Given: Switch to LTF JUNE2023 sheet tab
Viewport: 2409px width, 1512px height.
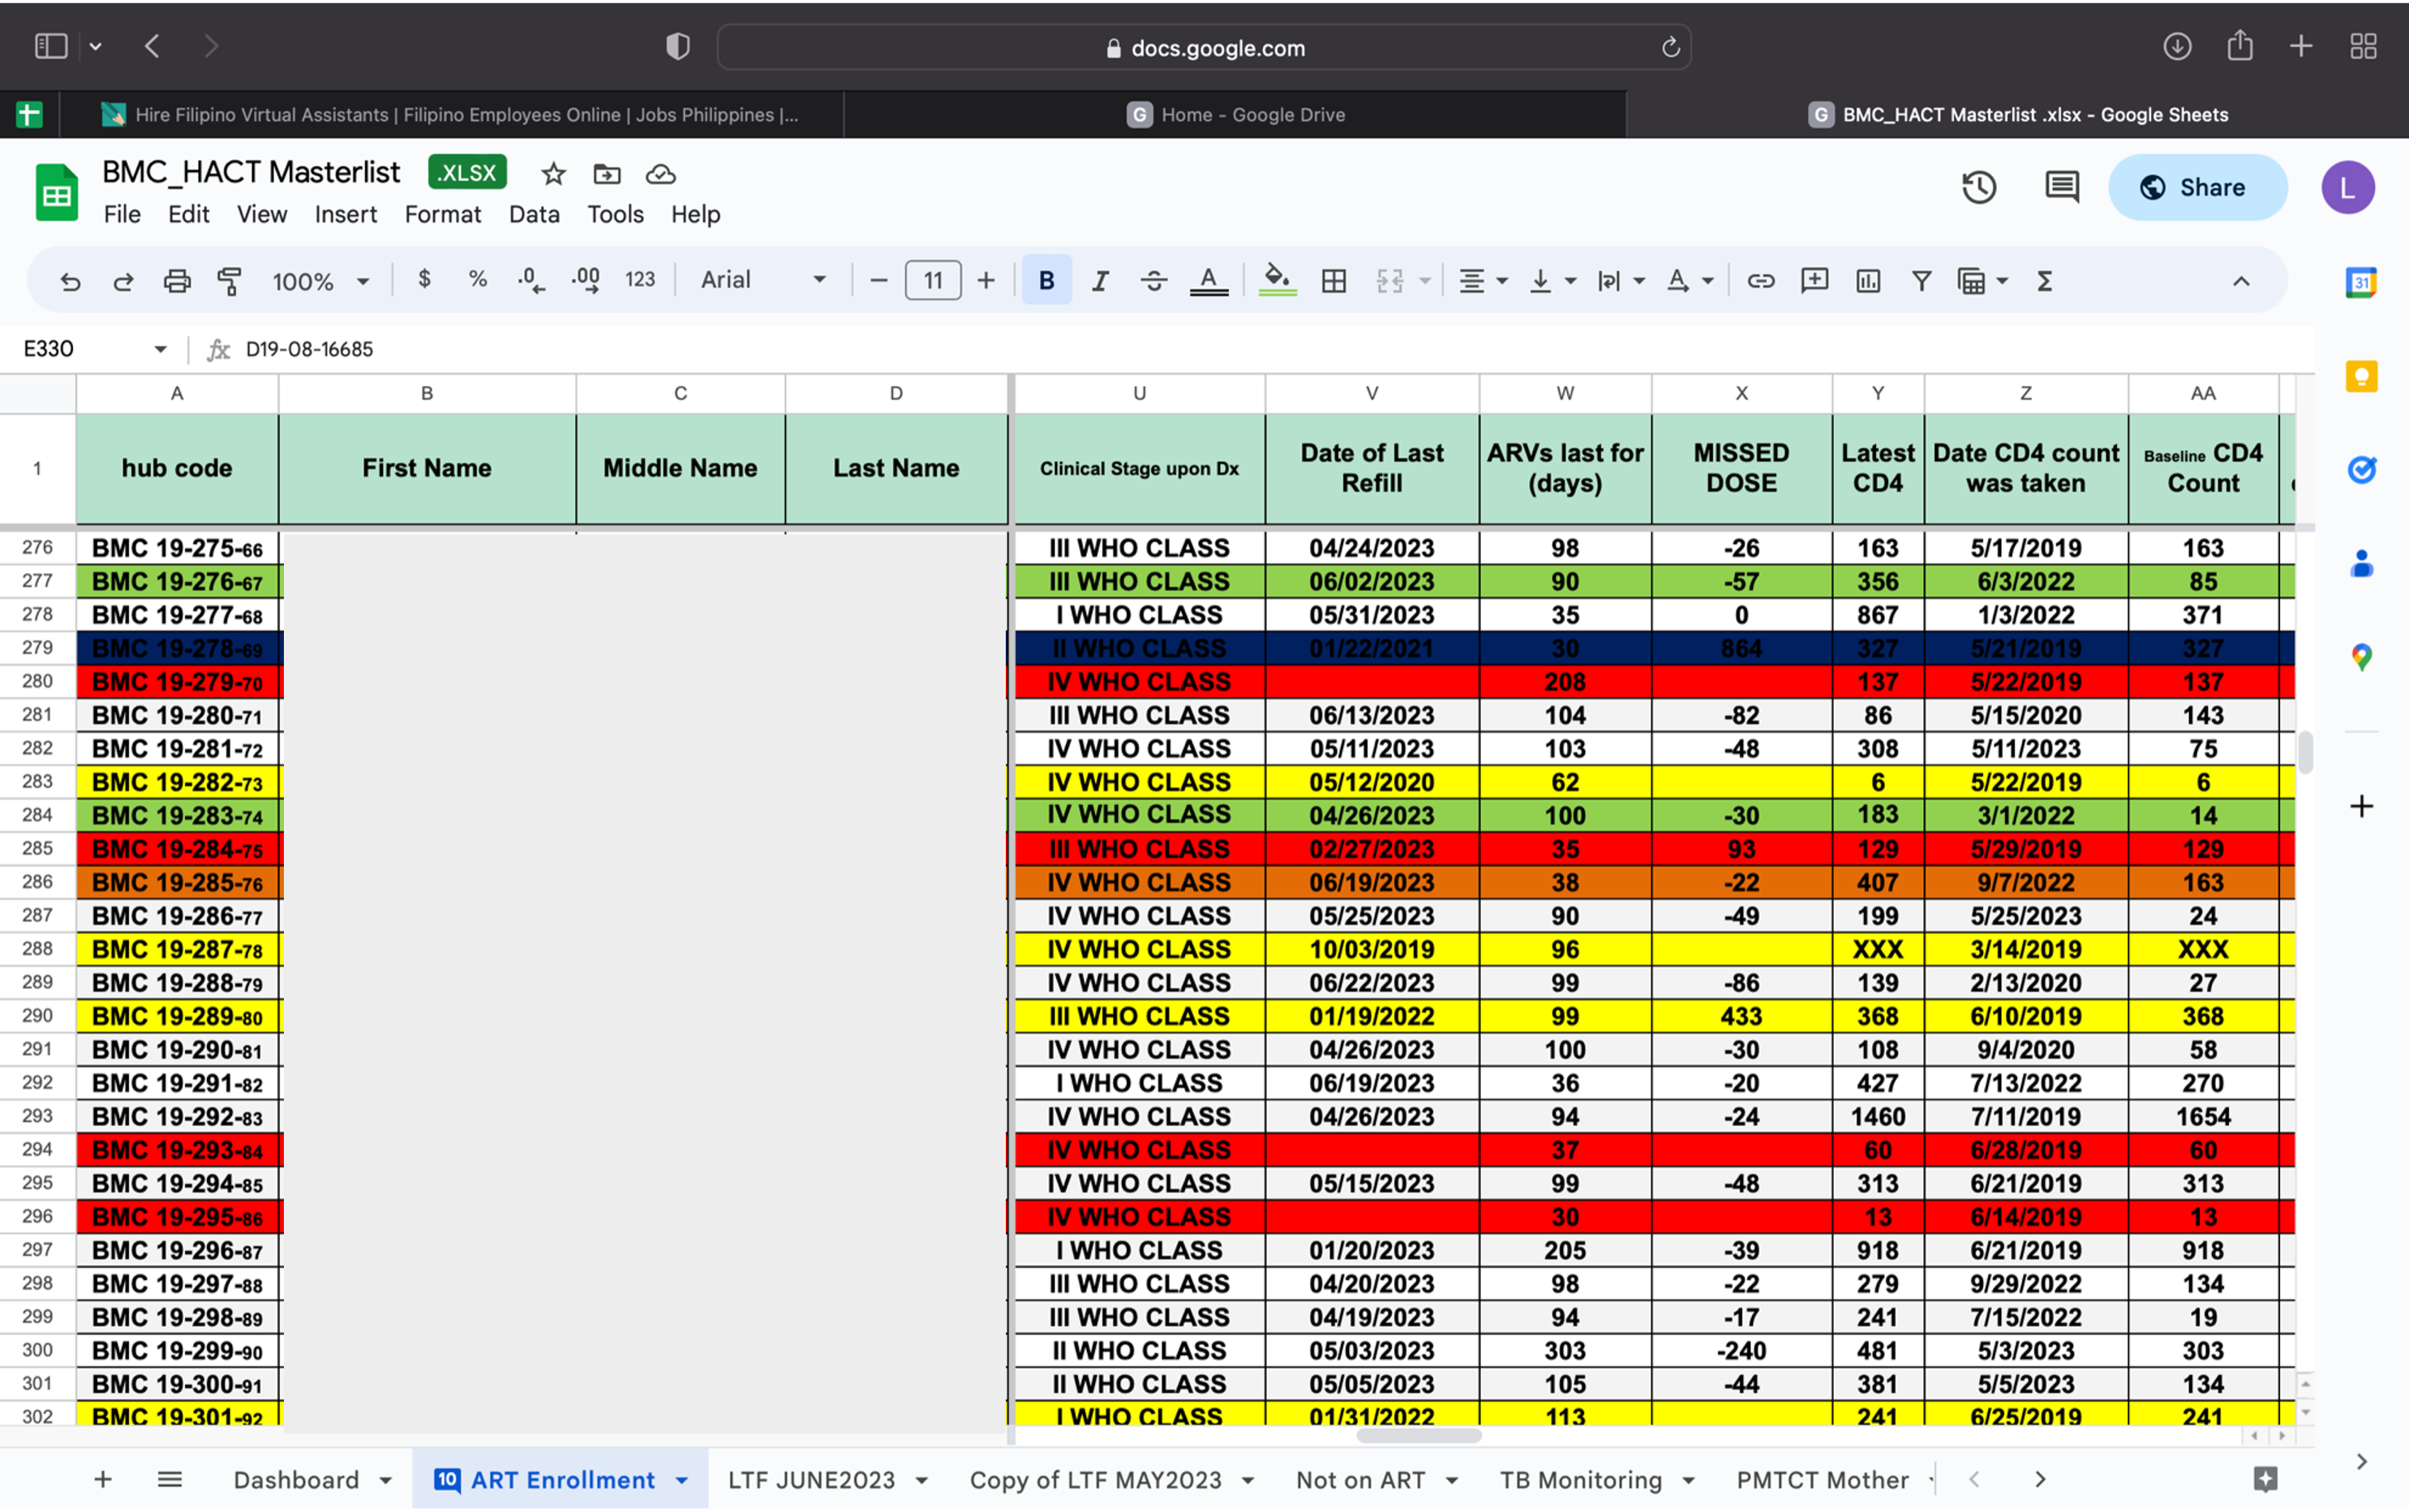Looking at the screenshot, I should 811,1479.
